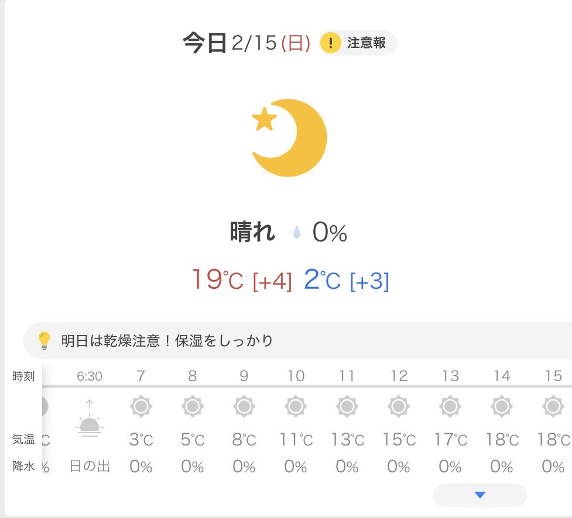Click the large crescent moon weather icon

click(289, 139)
